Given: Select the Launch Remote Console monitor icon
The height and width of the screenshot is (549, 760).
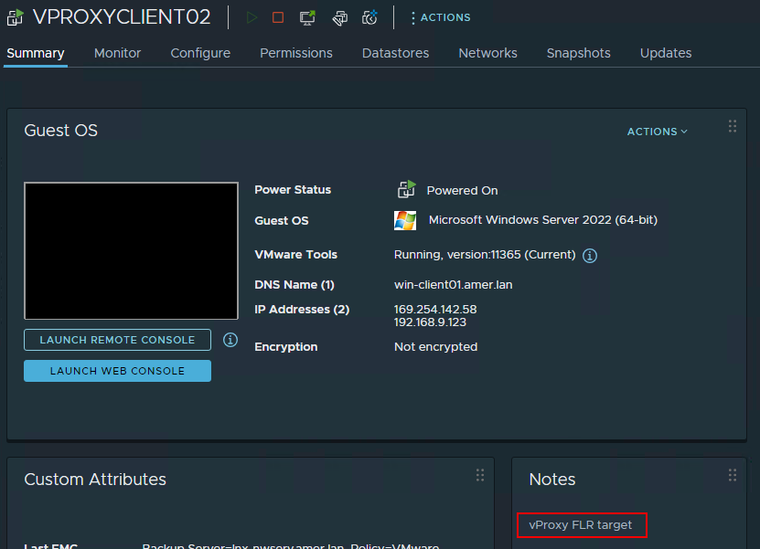Looking at the screenshot, I should tap(306, 16).
